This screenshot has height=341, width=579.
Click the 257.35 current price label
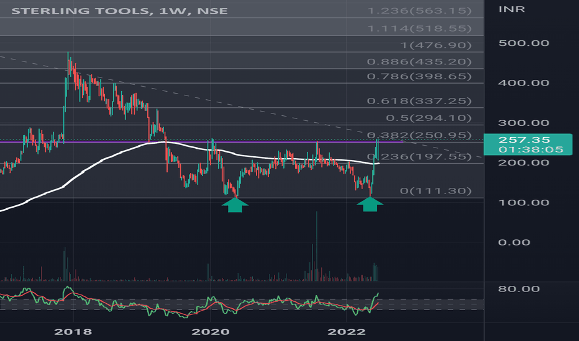(524, 139)
